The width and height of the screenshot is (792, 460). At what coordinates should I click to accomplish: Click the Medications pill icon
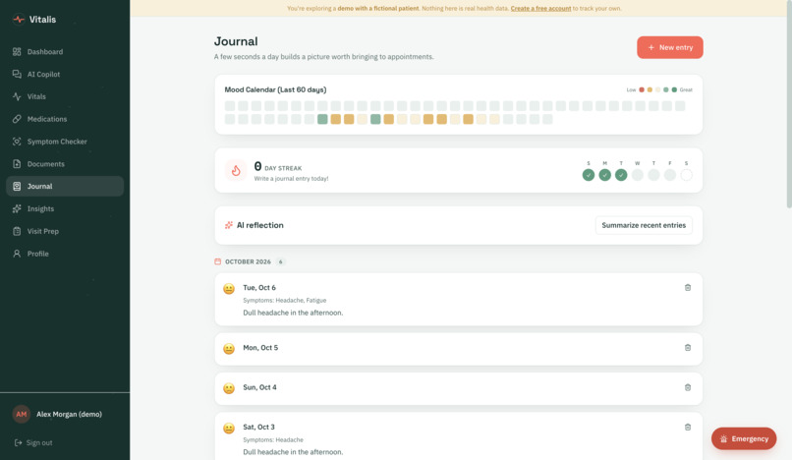(x=17, y=119)
